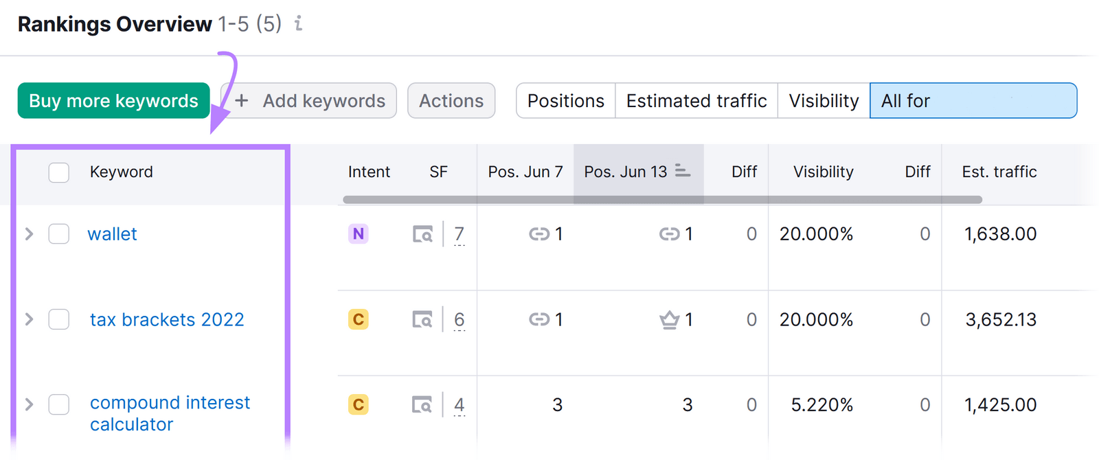Click the N intent badge for wallet

point(358,234)
